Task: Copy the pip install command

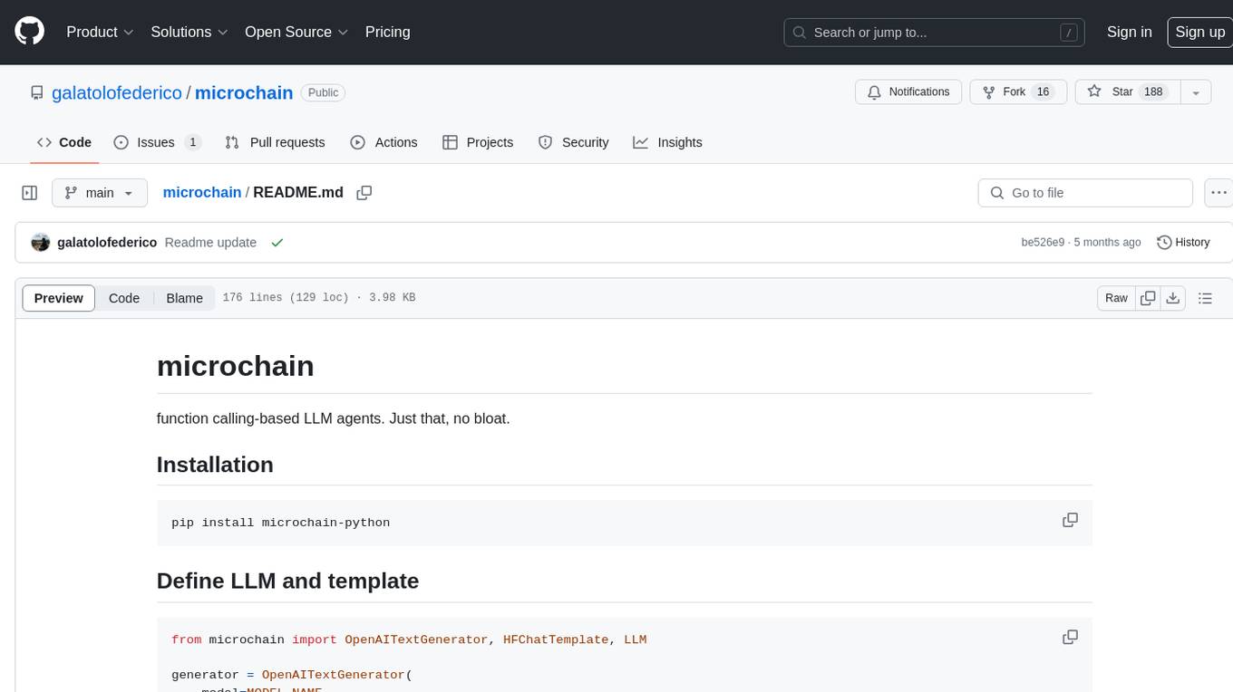Action: coord(1070,520)
